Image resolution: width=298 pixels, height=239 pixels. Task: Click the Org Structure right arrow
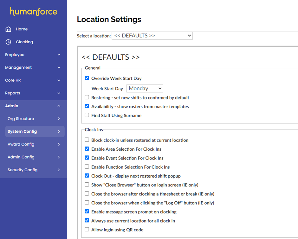[59, 119]
